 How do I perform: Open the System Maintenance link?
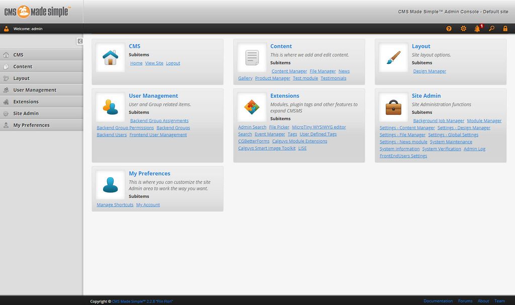coord(451,142)
